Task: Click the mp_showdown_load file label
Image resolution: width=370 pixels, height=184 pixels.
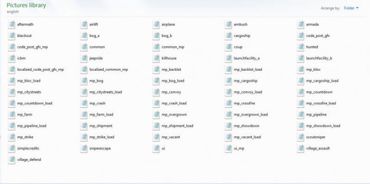Action: click(x=323, y=126)
